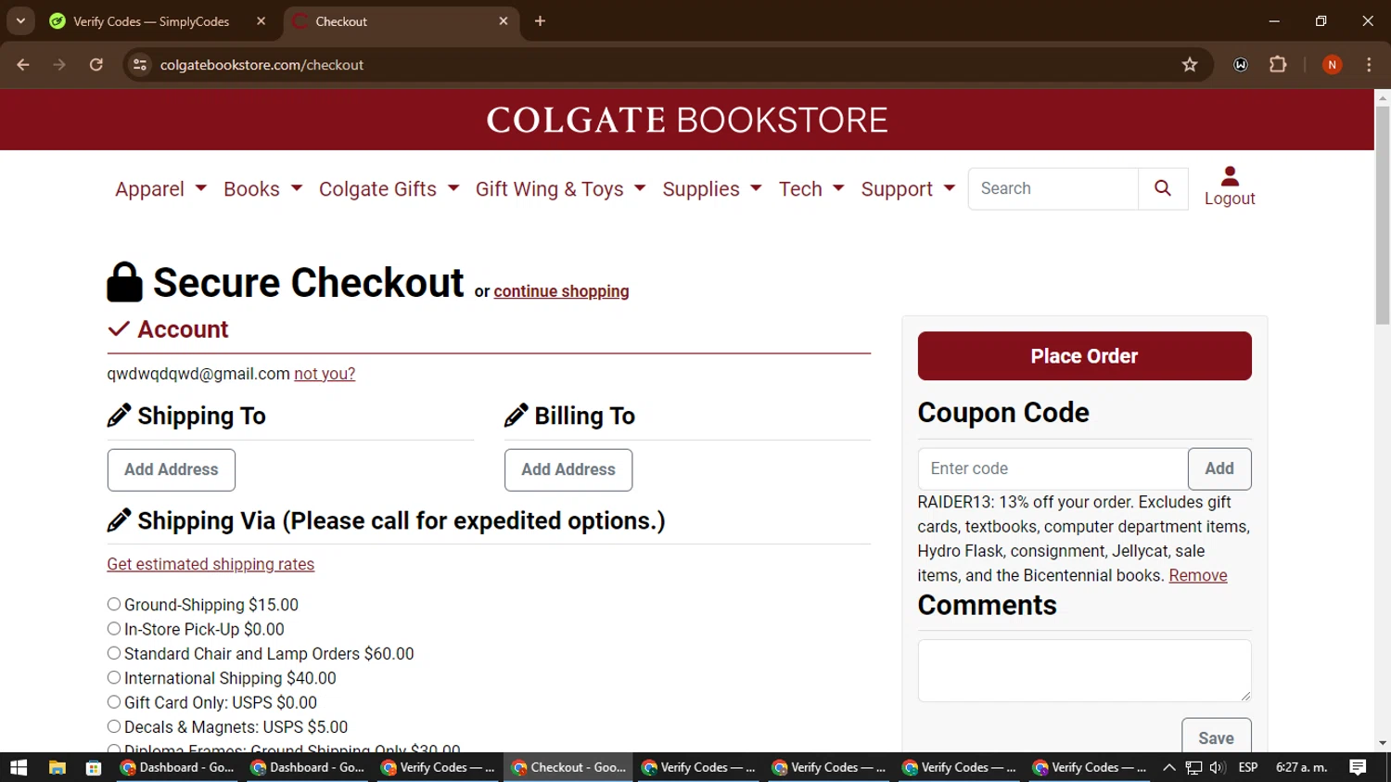Switch to the Verify Codes — SimplyCodes tab

151,21
